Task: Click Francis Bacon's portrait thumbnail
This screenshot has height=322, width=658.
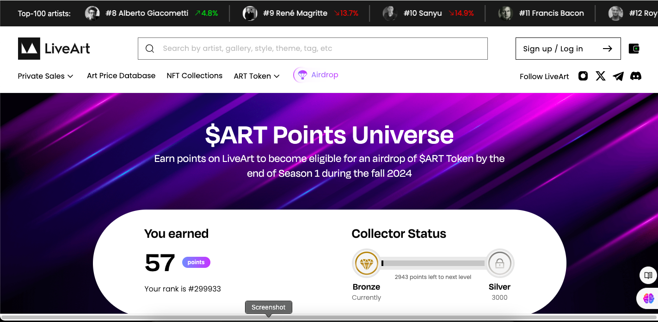Action: [506, 13]
